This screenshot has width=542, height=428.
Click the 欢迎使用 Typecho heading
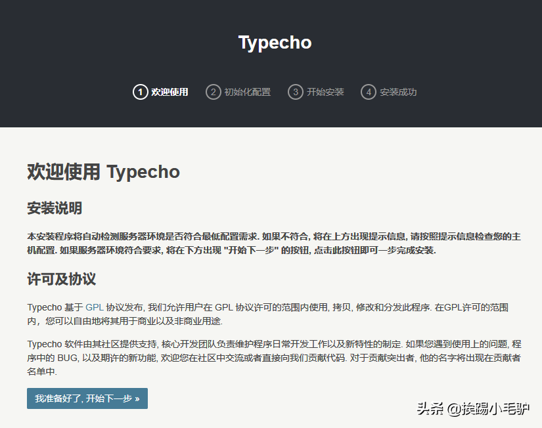(x=103, y=172)
